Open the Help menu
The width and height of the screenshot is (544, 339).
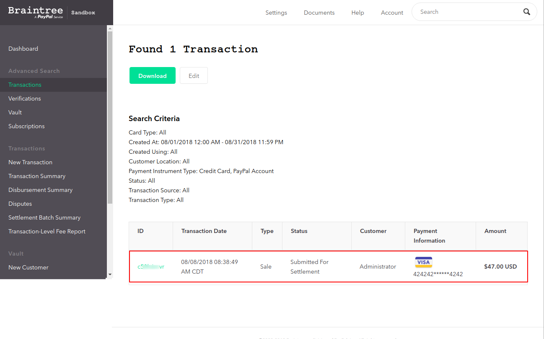pos(357,13)
